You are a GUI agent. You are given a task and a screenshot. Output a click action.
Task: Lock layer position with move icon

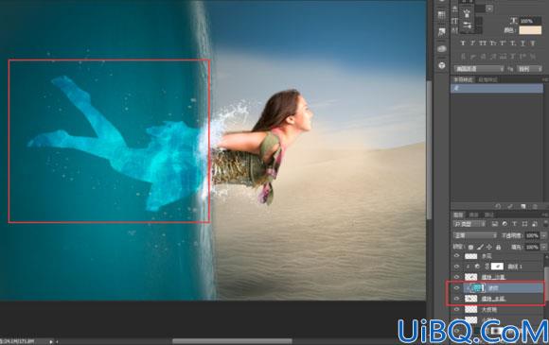(x=489, y=247)
